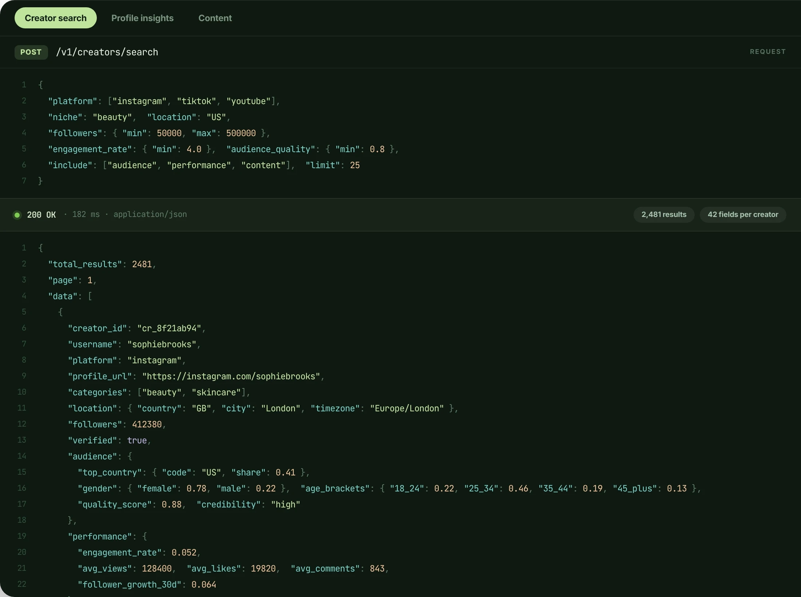The image size is (801, 597).
Task: Click the 2,481 results badge
Action: [664, 214]
